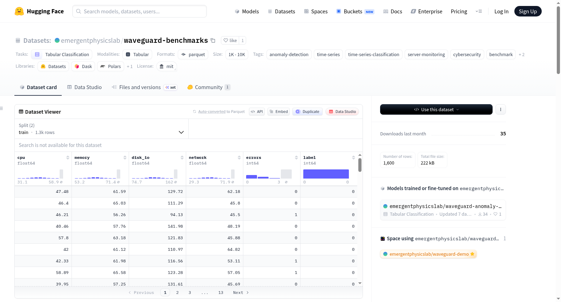Screen dimensions: 561x302
Task: Go to page 2 of the table
Action: 177,293
